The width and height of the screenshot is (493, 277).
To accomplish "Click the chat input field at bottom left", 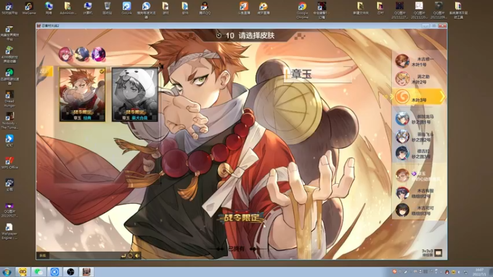I will pos(84,255).
